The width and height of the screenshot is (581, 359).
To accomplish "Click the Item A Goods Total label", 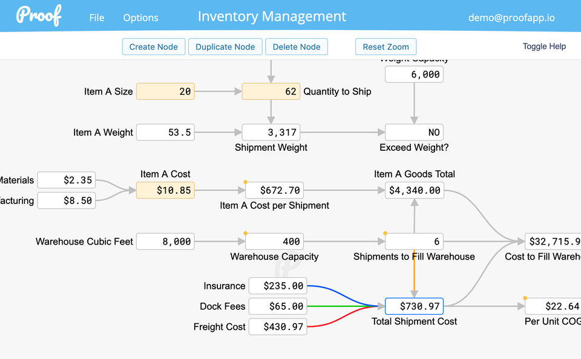I will pyautogui.click(x=414, y=174).
